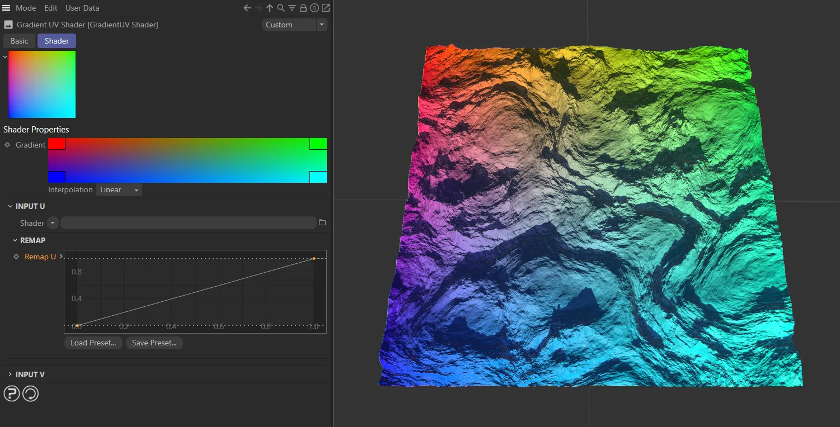Click the back navigation arrow icon
Image resolution: width=840 pixels, height=427 pixels.
point(247,8)
